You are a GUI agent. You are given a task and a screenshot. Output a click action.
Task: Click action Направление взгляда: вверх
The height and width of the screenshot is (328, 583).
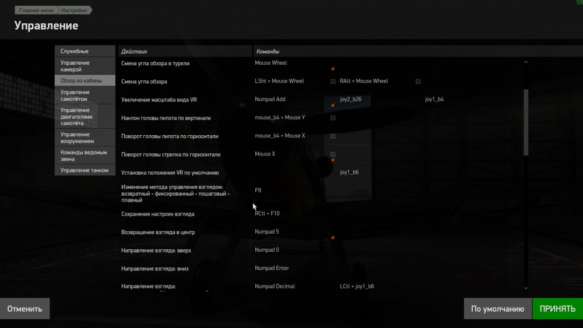pos(156,251)
